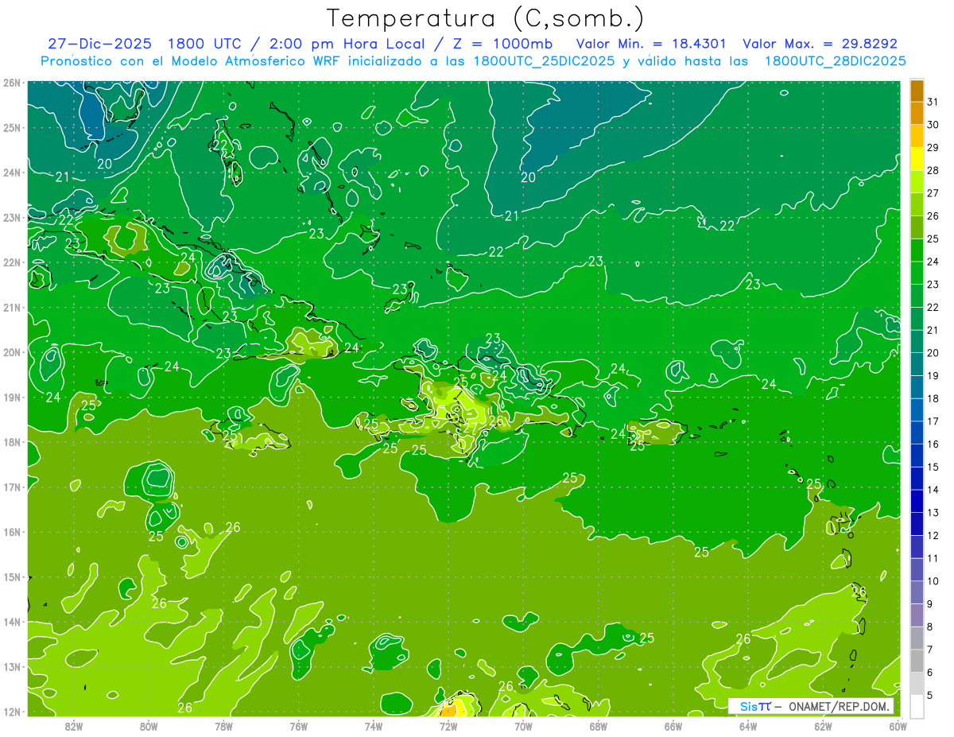The width and height of the screenshot is (954, 737).
Task: Click the legend value 15
Action: click(x=933, y=467)
